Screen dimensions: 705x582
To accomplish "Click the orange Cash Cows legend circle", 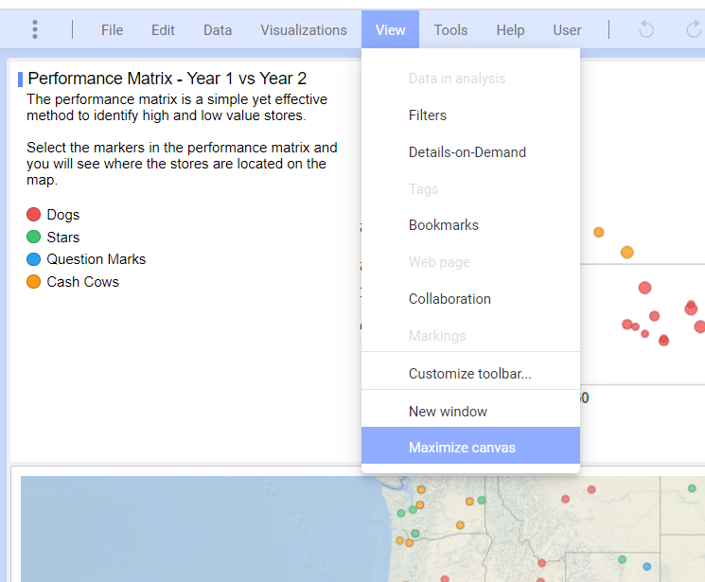I will pyautogui.click(x=34, y=282).
